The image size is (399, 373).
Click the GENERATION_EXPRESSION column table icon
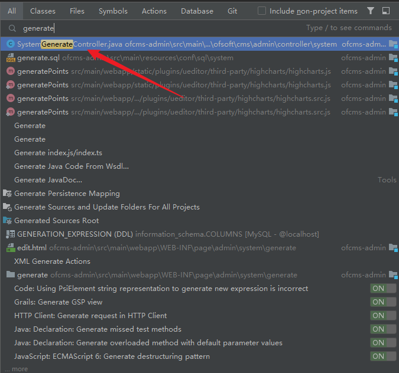coord(11,234)
